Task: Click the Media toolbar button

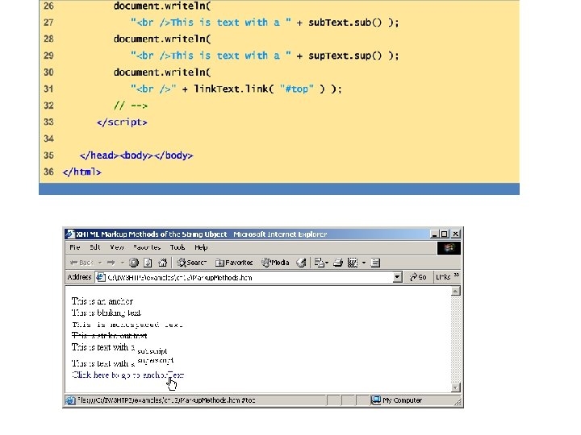Action: click(x=275, y=263)
